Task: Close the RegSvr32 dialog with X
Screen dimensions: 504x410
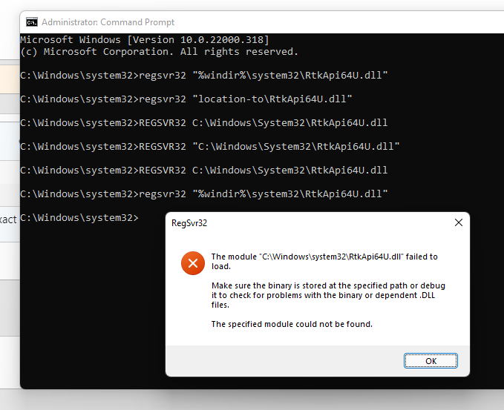Action: 459,222
